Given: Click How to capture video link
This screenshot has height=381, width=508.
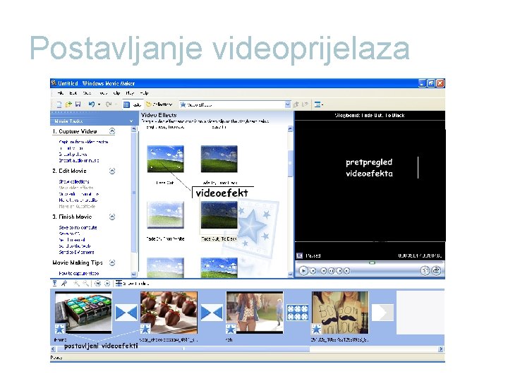Looking at the screenshot, I should click(x=79, y=274).
